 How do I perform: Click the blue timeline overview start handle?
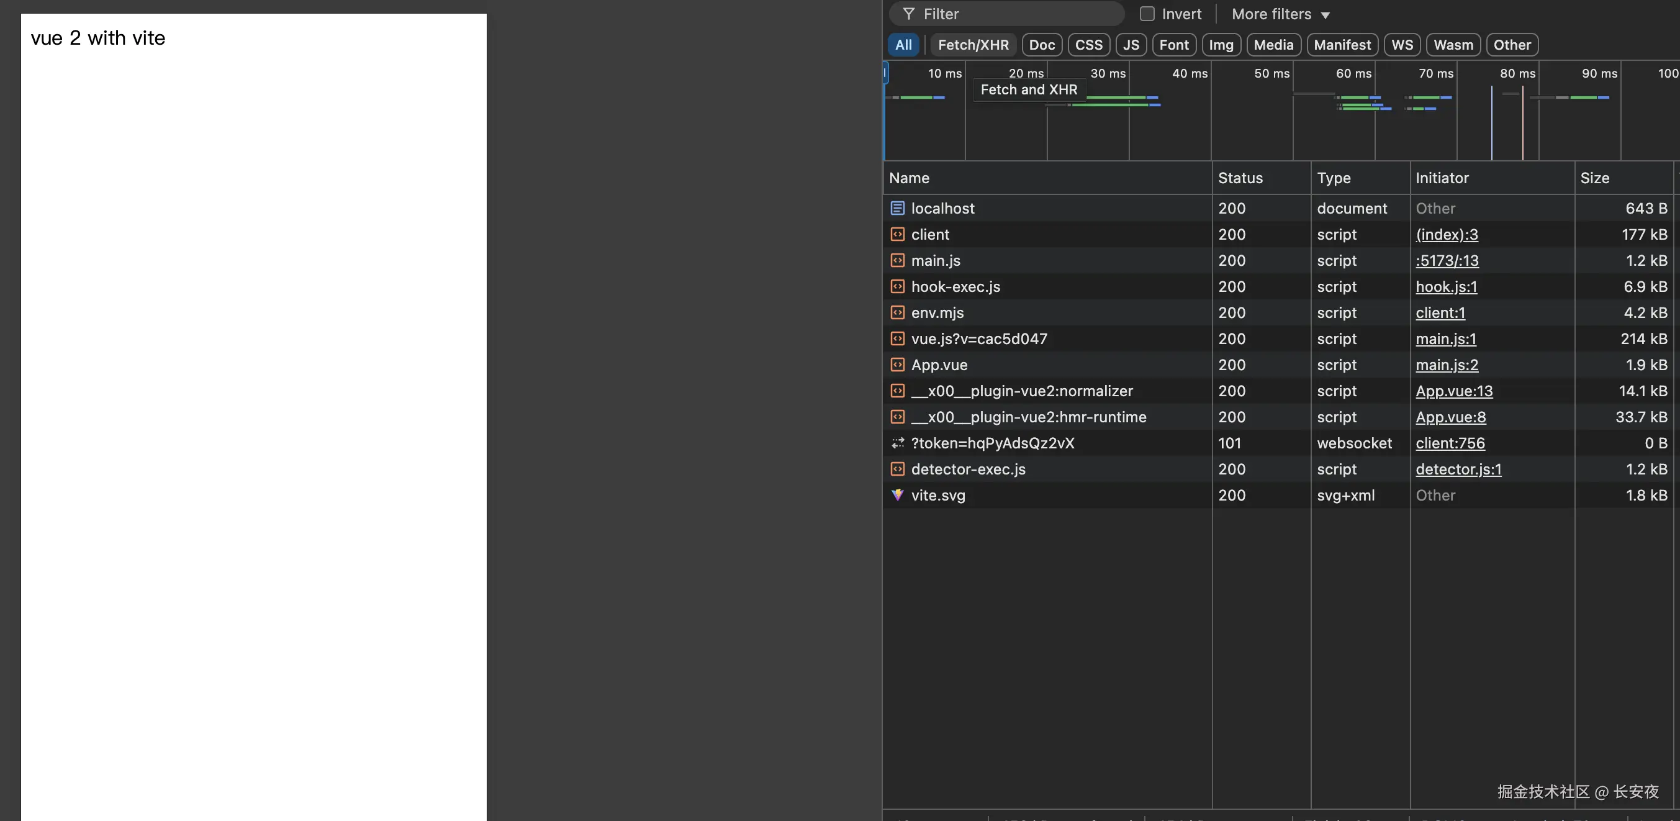[x=885, y=73]
